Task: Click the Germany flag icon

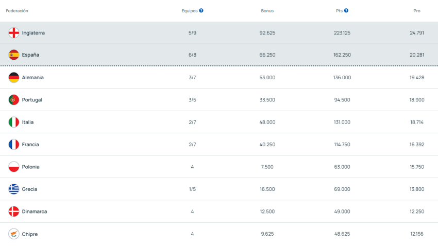Action: point(14,78)
